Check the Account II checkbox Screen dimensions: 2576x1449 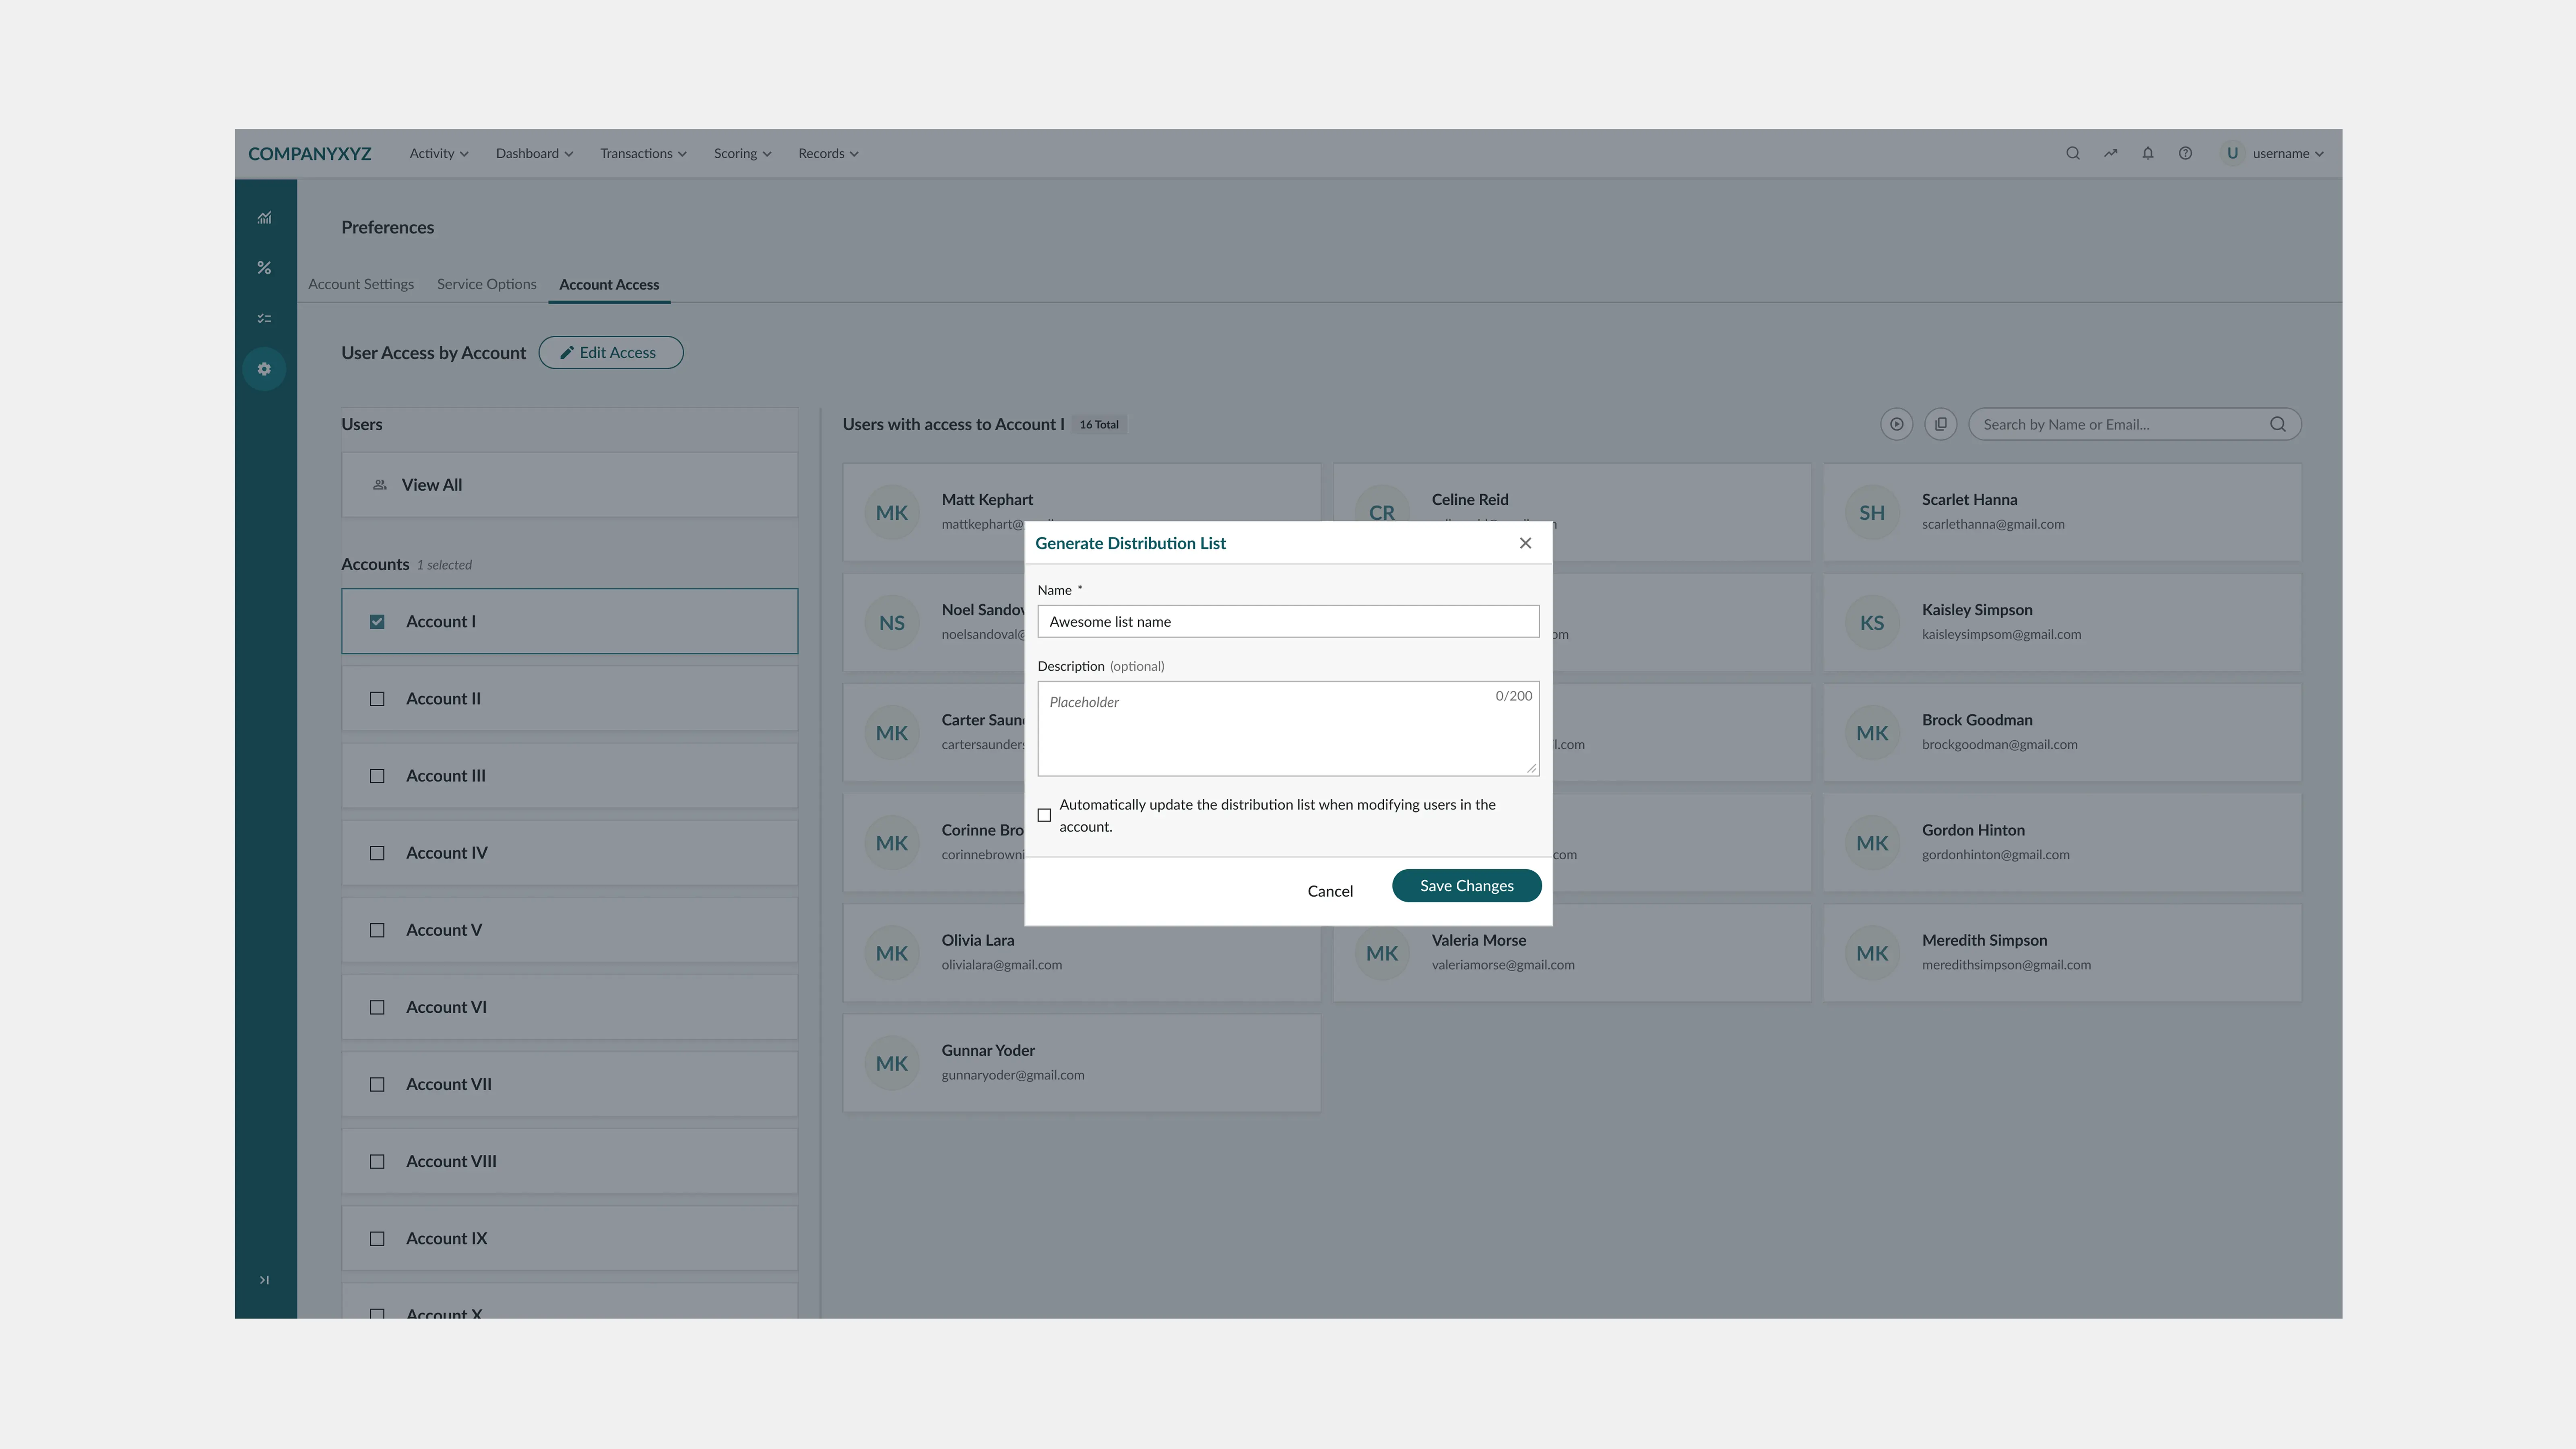click(x=377, y=699)
